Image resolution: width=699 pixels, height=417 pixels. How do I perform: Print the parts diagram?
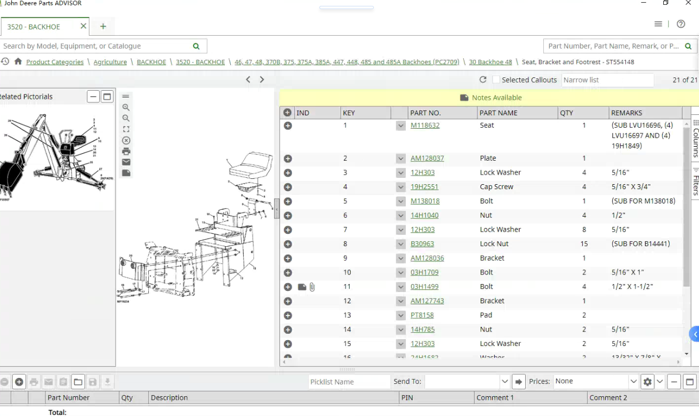(x=126, y=151)
